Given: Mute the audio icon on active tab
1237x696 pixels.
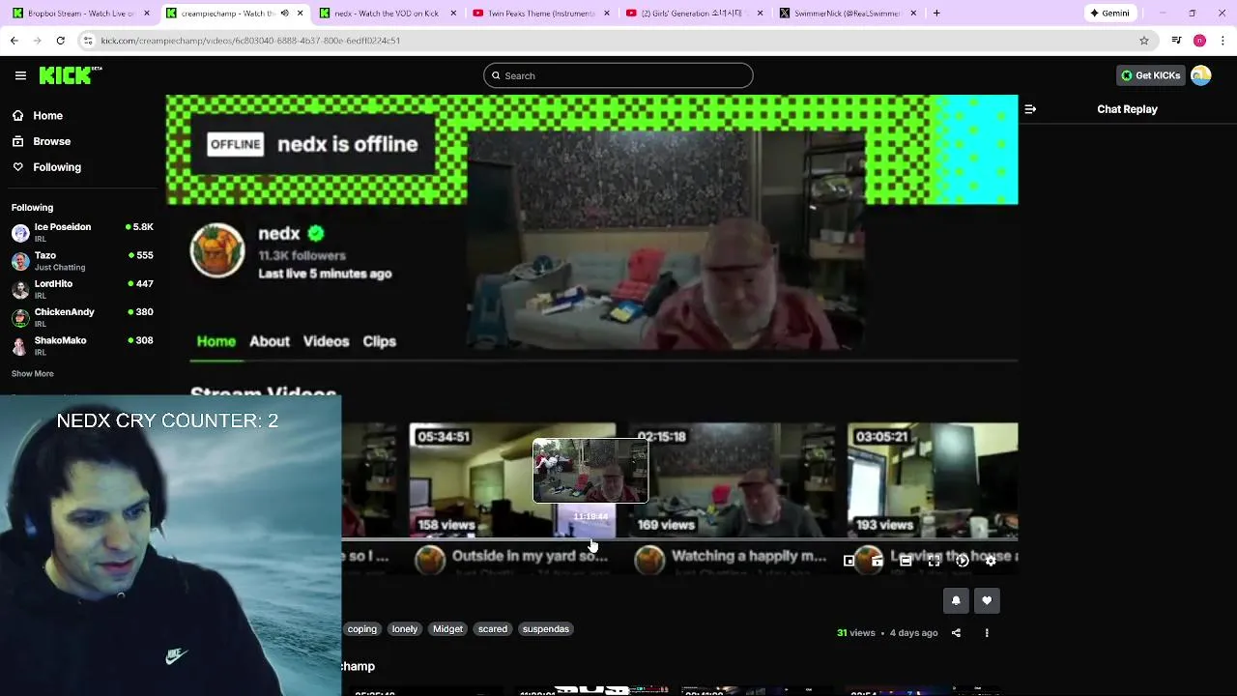Looking at the screenshot, I should click(284, 14).
